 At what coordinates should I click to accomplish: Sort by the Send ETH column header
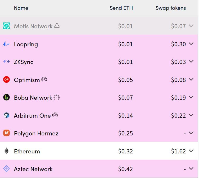[x=121, y=8]
